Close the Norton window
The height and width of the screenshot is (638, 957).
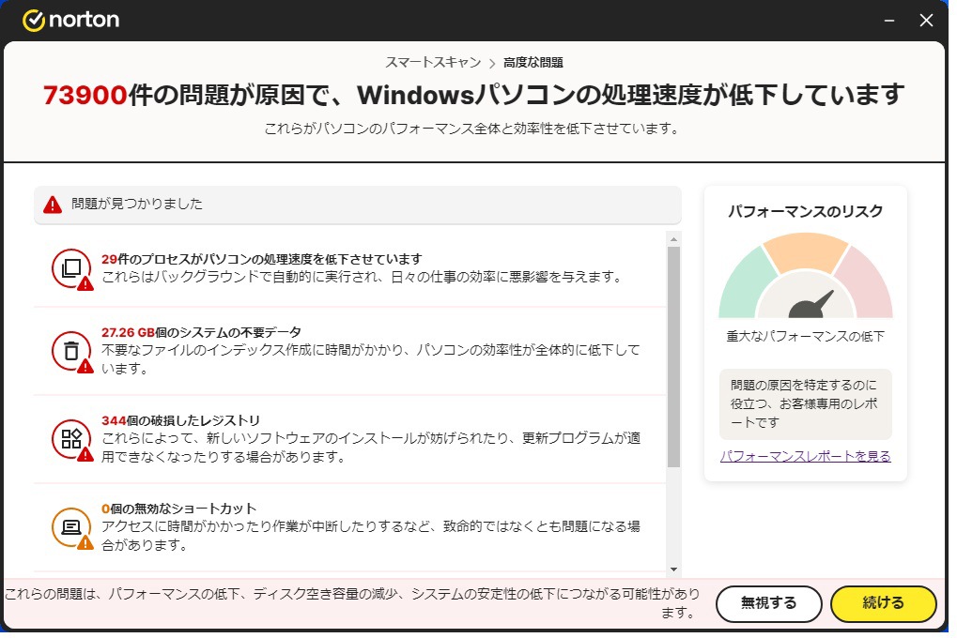pos(926,21)
